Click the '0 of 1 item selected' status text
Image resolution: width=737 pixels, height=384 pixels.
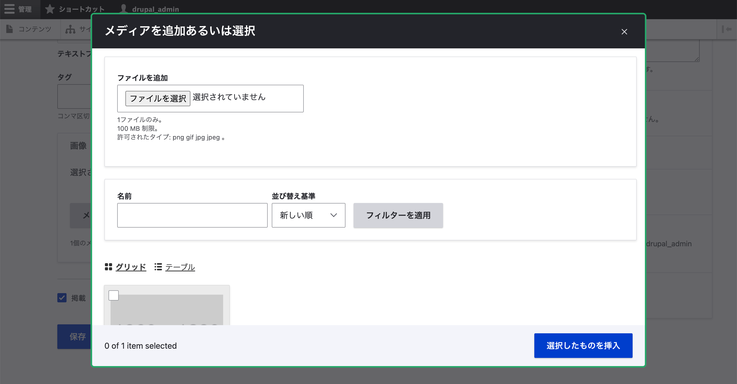coord(140,346)
